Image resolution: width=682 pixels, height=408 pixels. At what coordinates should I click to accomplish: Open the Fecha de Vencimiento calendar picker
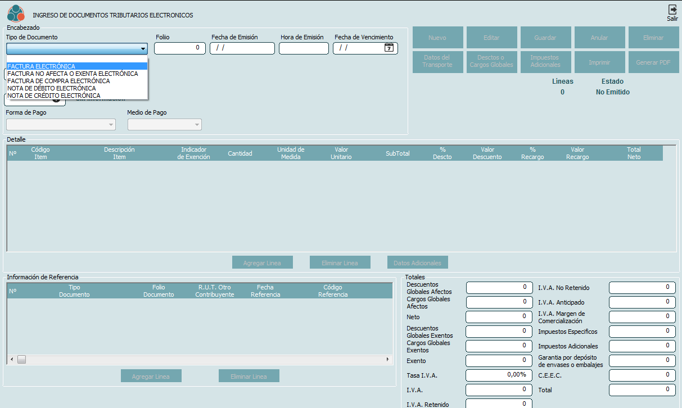tap(389, 48)
